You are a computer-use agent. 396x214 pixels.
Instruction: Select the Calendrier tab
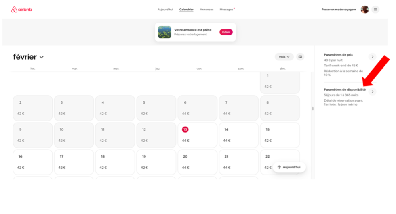tap(186, 10)
